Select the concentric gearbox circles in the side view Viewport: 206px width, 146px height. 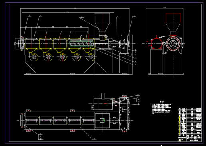coord(173,44)
